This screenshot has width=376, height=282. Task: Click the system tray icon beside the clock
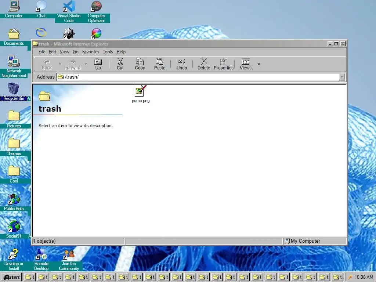coord(350,277)
